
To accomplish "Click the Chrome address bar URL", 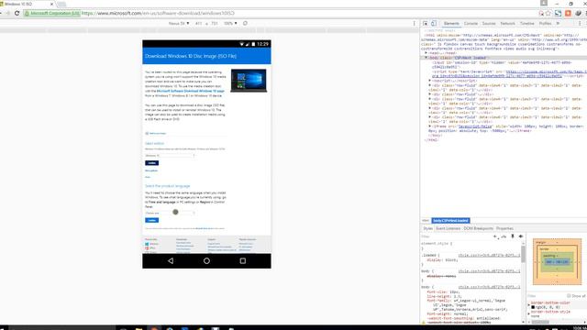I will tap(158, 13).
